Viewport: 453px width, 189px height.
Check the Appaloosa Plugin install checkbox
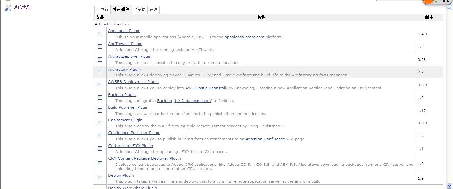point(100,34)
